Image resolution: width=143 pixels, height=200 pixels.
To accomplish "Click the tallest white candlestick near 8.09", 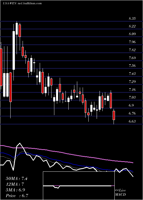I will [14, 50].
